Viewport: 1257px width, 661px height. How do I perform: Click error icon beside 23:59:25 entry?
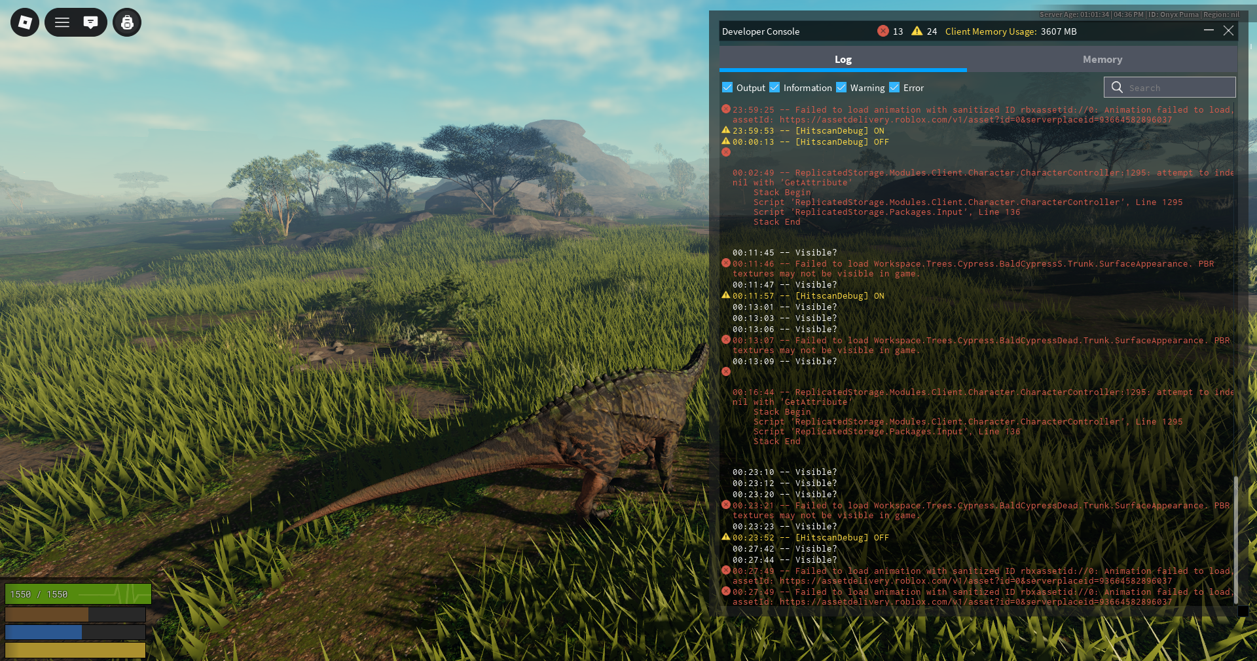click(726, 109)
